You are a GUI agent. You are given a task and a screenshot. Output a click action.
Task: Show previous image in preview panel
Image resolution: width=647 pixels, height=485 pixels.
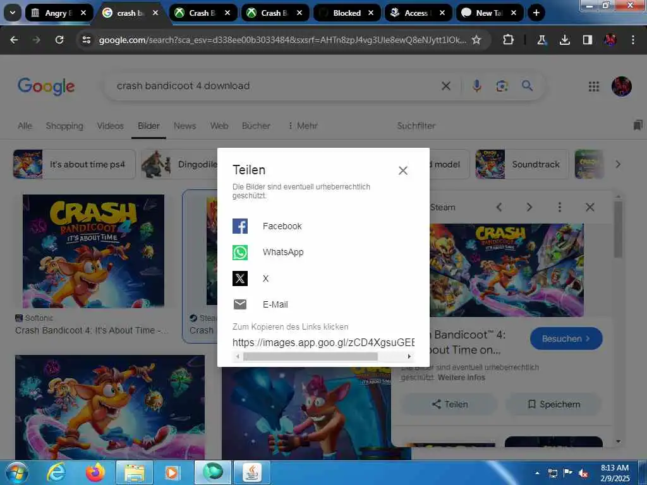tap(499, 207)
